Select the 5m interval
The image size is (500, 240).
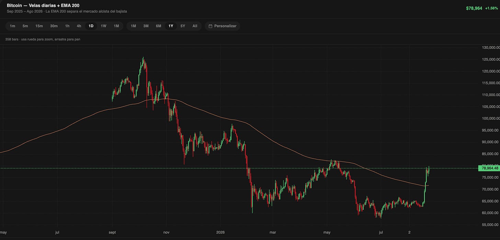[x=25, y=26]
